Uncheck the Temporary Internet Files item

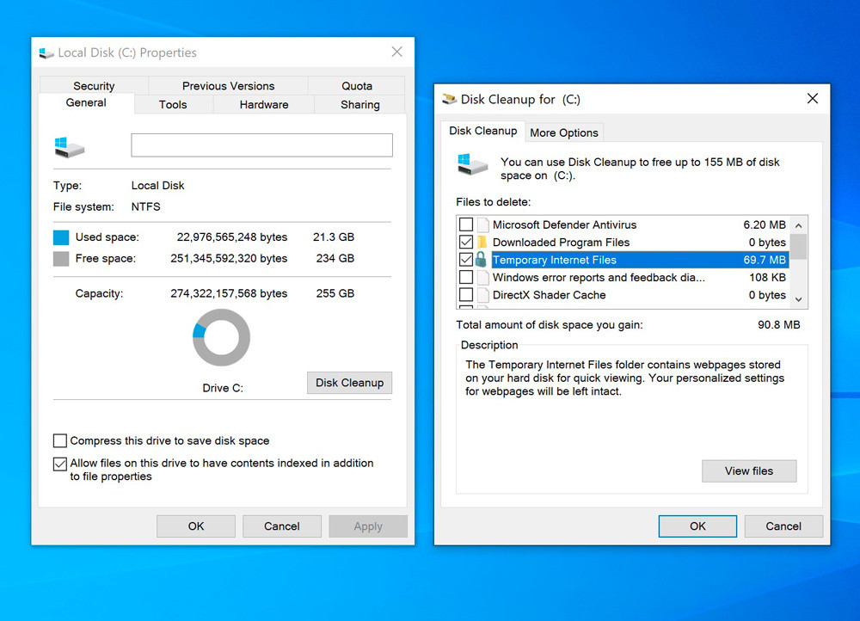[465, 260]
